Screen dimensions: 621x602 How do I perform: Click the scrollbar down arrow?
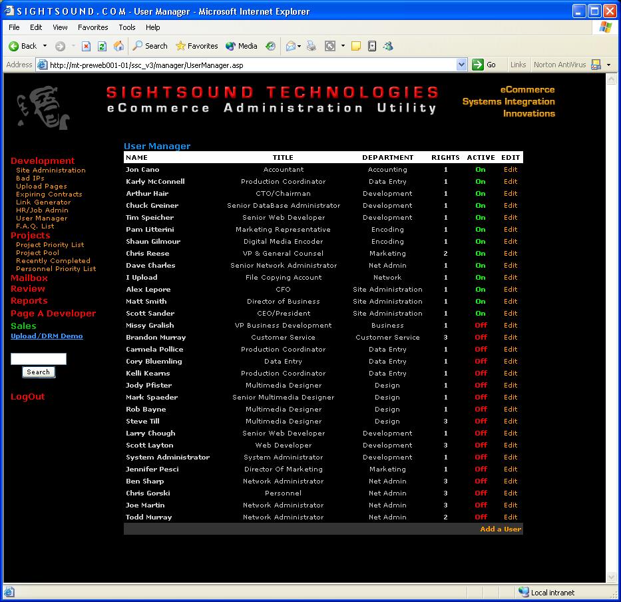point(611,577)
